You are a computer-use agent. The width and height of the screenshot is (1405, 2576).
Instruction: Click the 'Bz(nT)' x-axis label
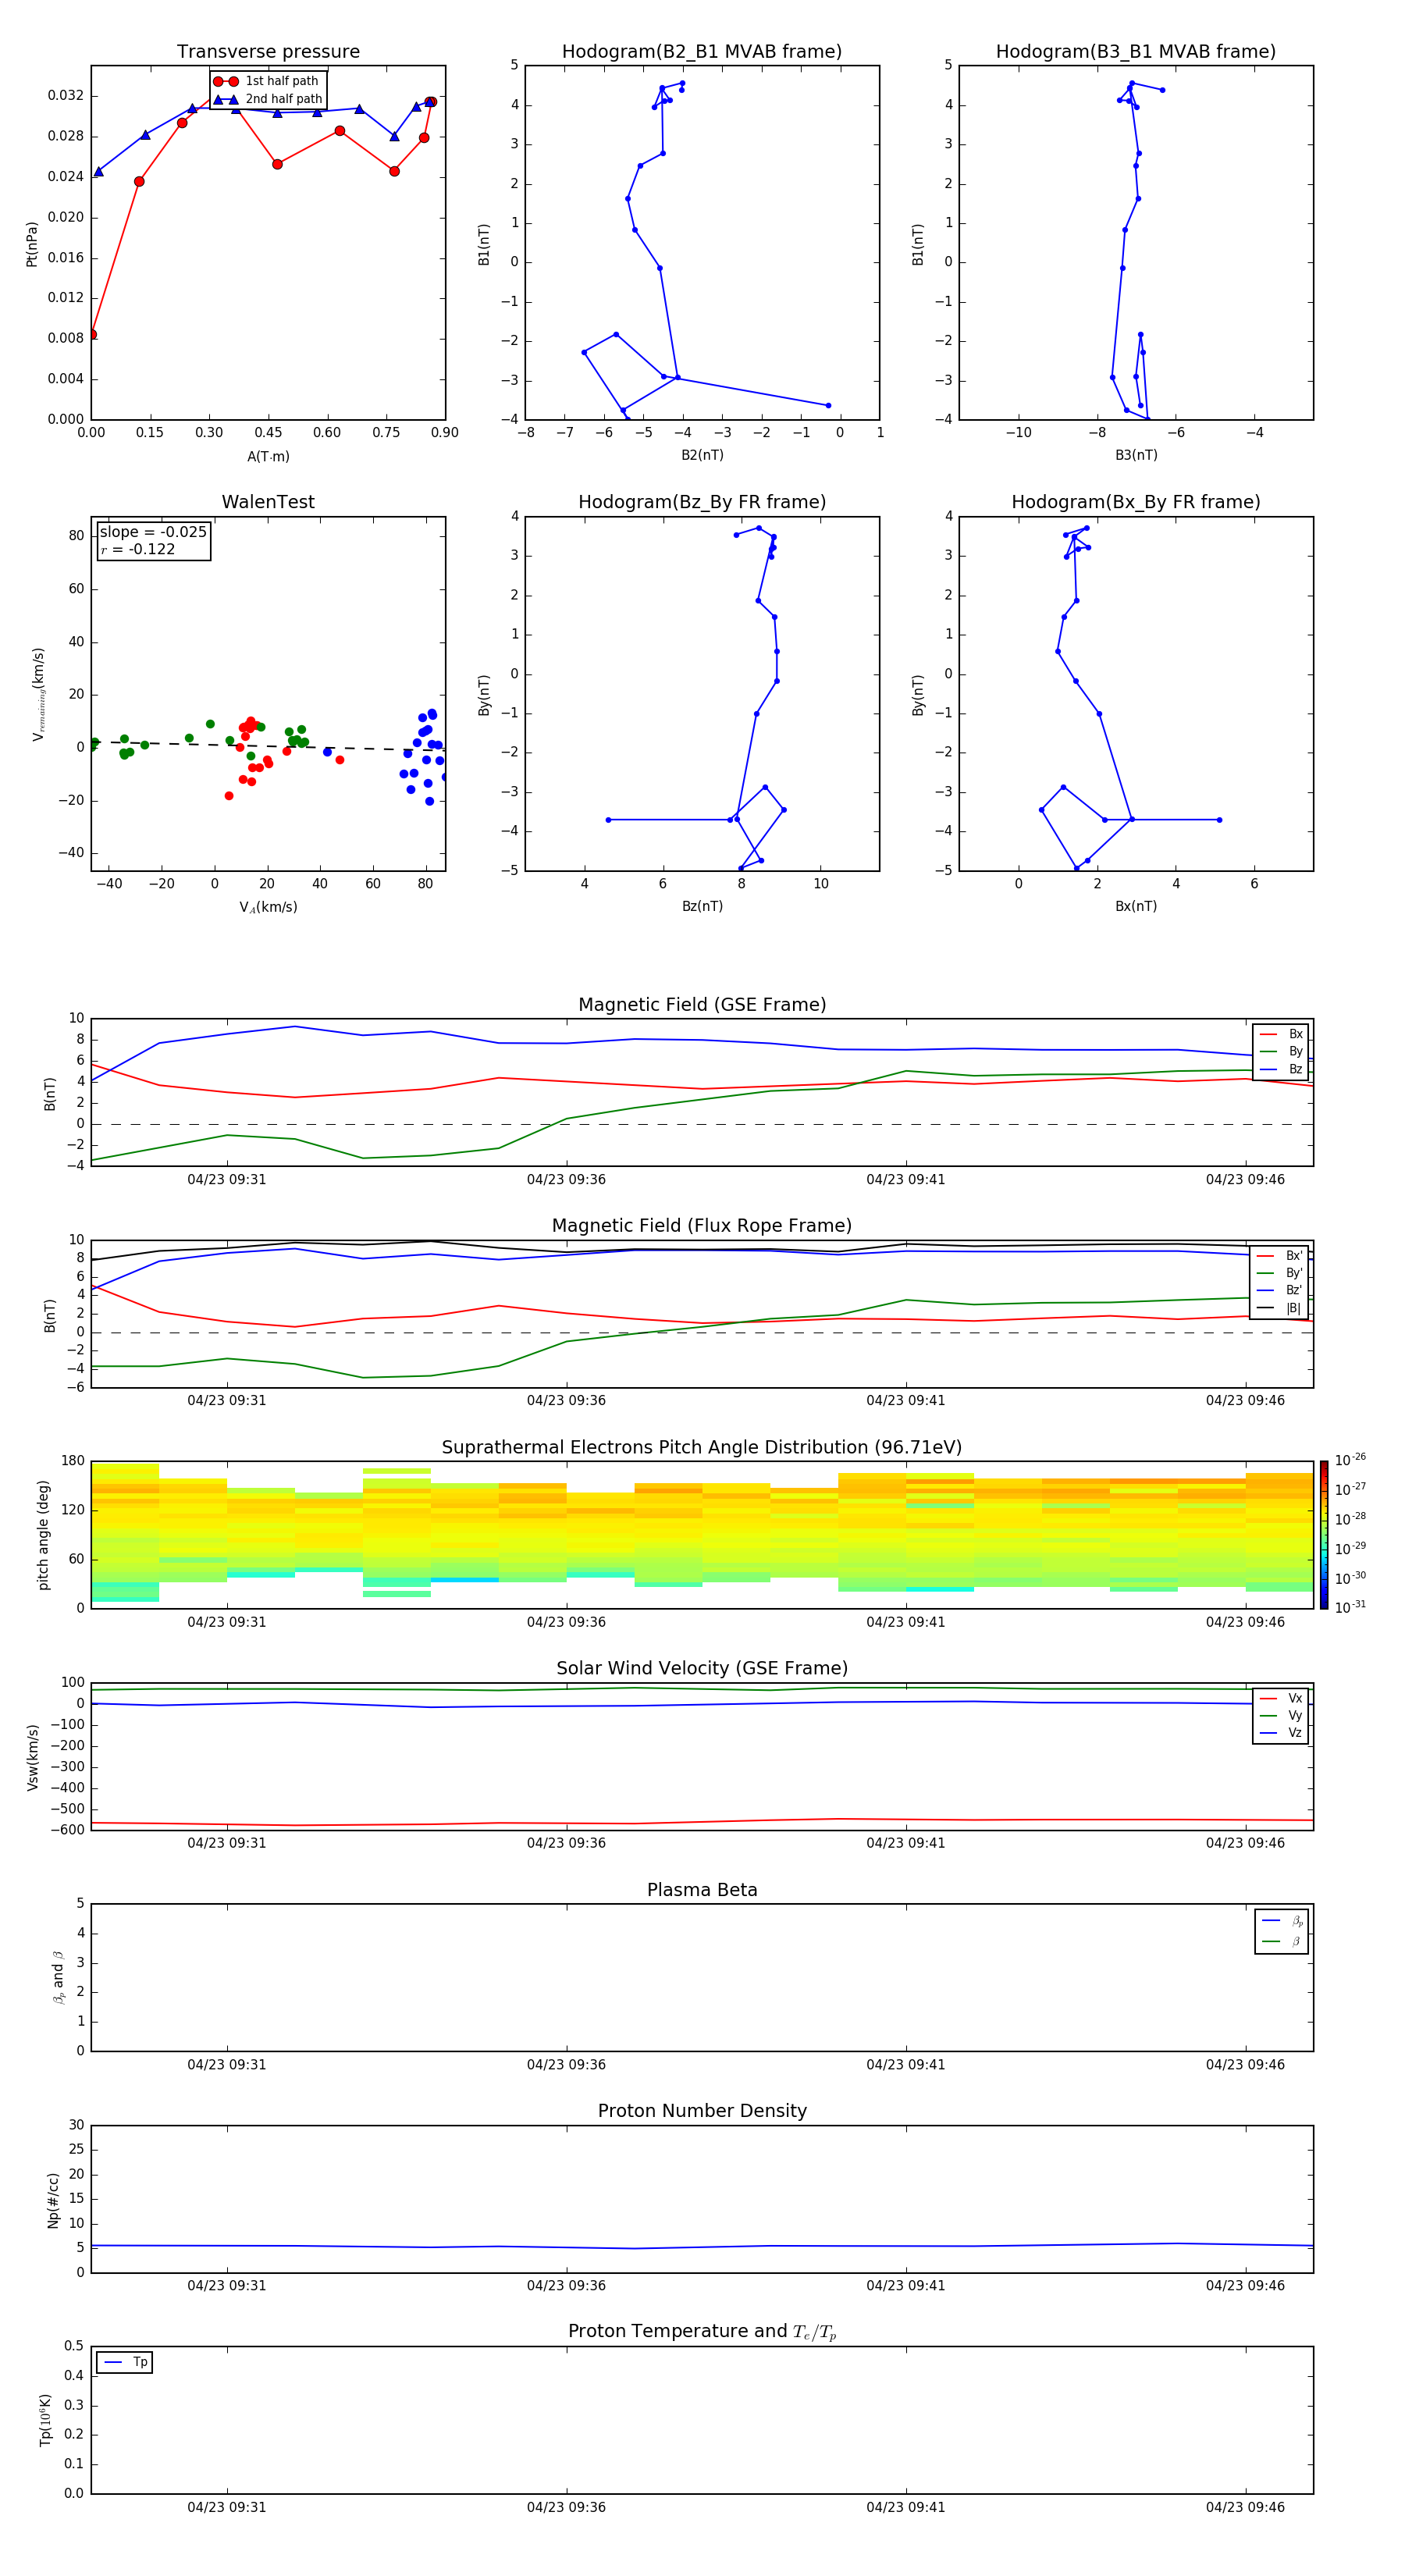point(702,906)
